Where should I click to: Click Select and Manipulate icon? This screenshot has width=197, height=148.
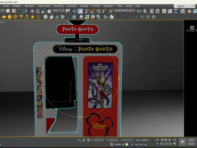[x=75, y=11]
